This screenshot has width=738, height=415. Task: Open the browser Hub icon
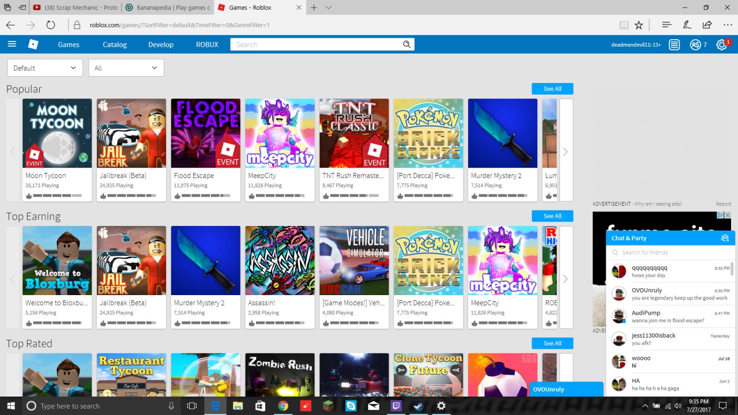click(x=667, y=25)
